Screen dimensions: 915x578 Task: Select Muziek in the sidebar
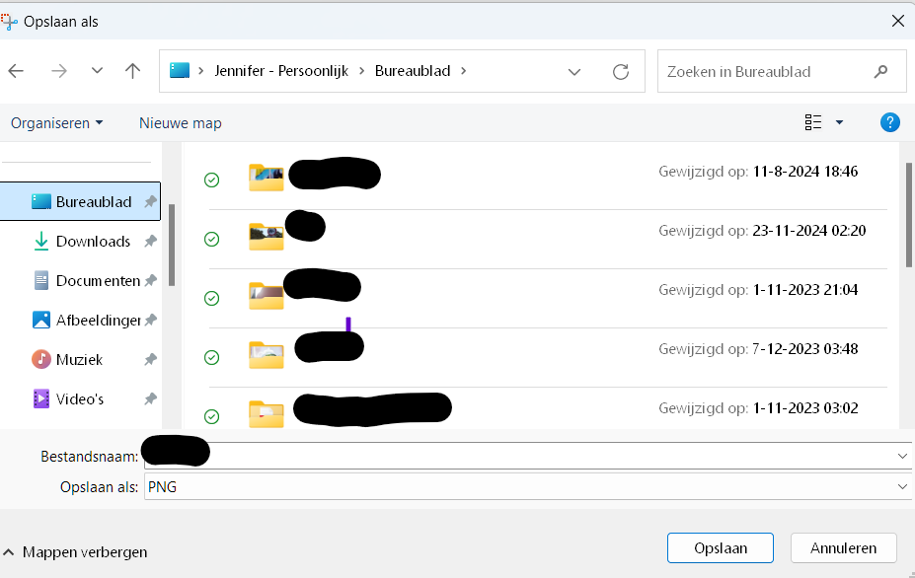point(79,360)
